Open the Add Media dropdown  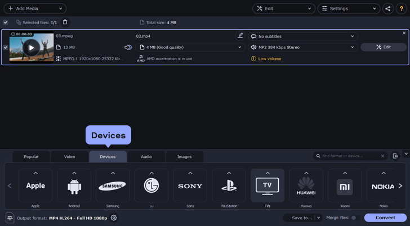(35, 8)
